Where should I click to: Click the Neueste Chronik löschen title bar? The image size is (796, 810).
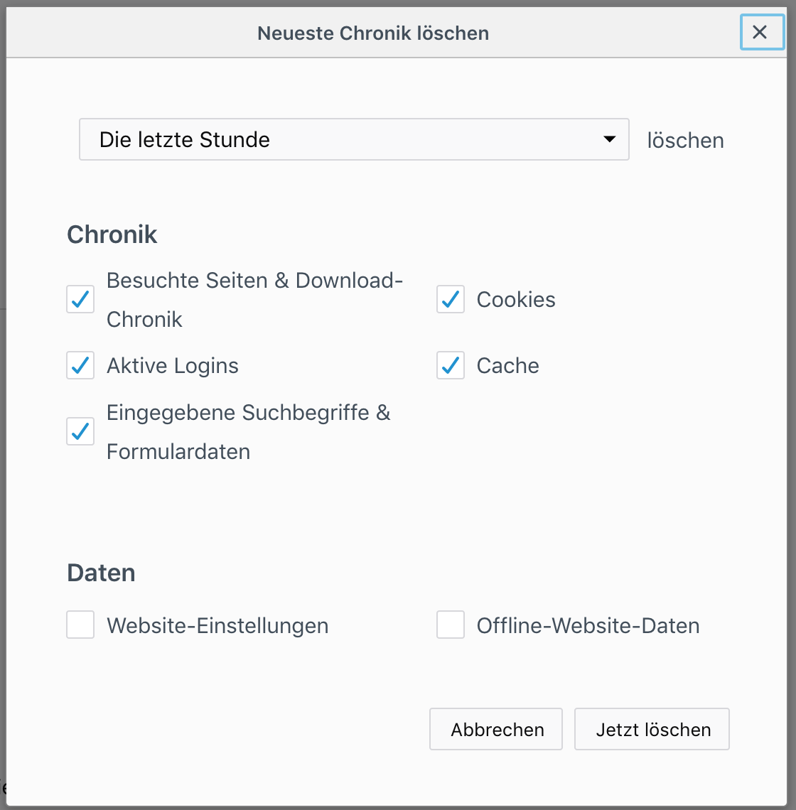pyautogui.click(x=373, y=33)
